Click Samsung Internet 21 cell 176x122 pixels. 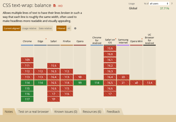click(123, 83)
